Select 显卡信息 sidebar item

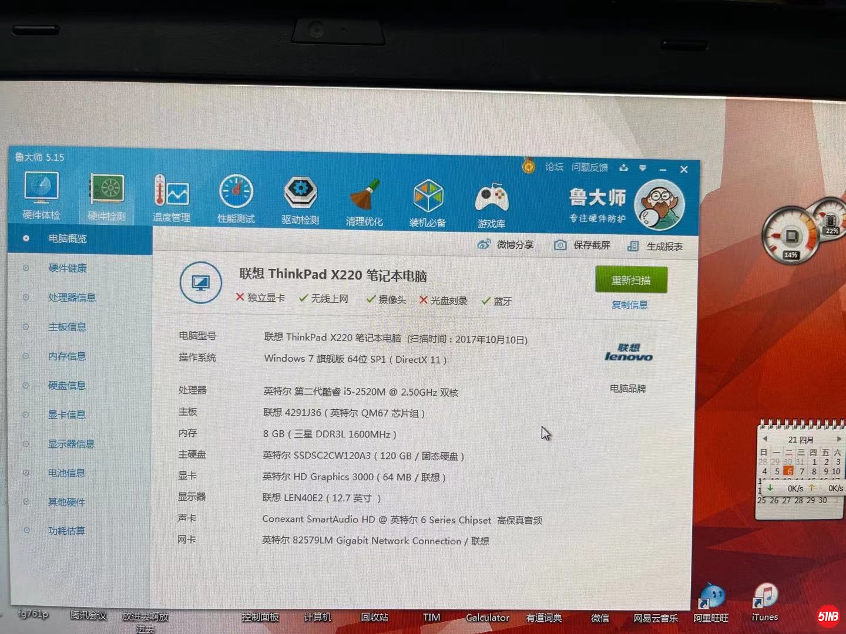click(x=66, y=414)
